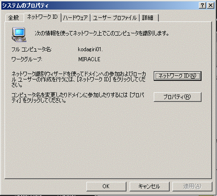Viewport: 217px width, 196px height.
Task: Click the ? help button in title bar
Action: point(202,5)
